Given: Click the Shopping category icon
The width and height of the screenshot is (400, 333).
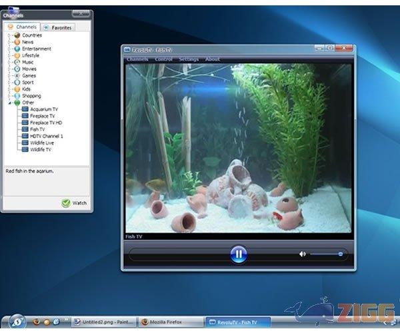Looking at the screenshot, I should 17,95.
